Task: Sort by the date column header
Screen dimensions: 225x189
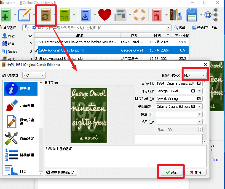Action: (x=159, y=35)
